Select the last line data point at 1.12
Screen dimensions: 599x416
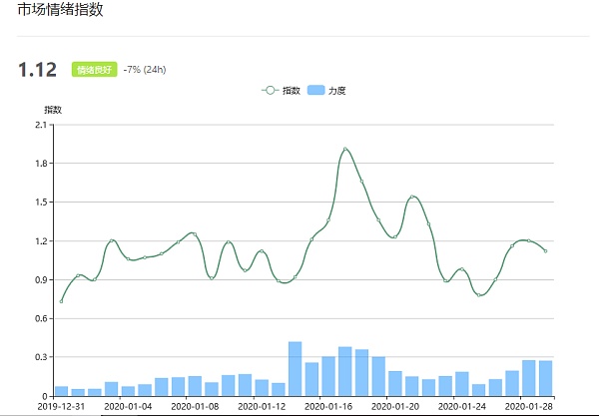[545, 250]
